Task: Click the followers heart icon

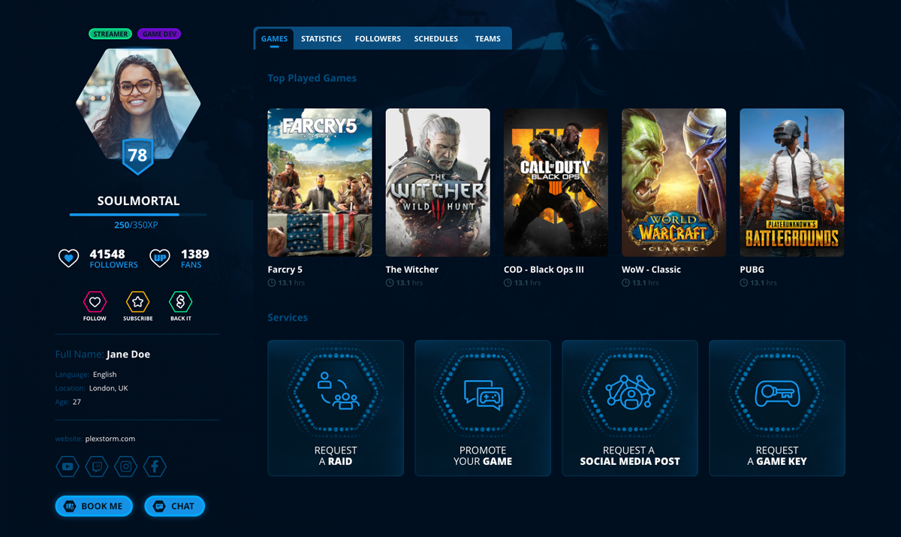Action: point(68,258)
